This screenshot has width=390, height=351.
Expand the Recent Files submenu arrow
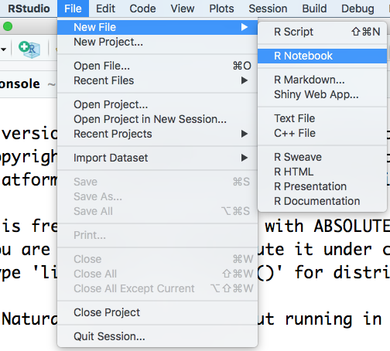[245, 80]
